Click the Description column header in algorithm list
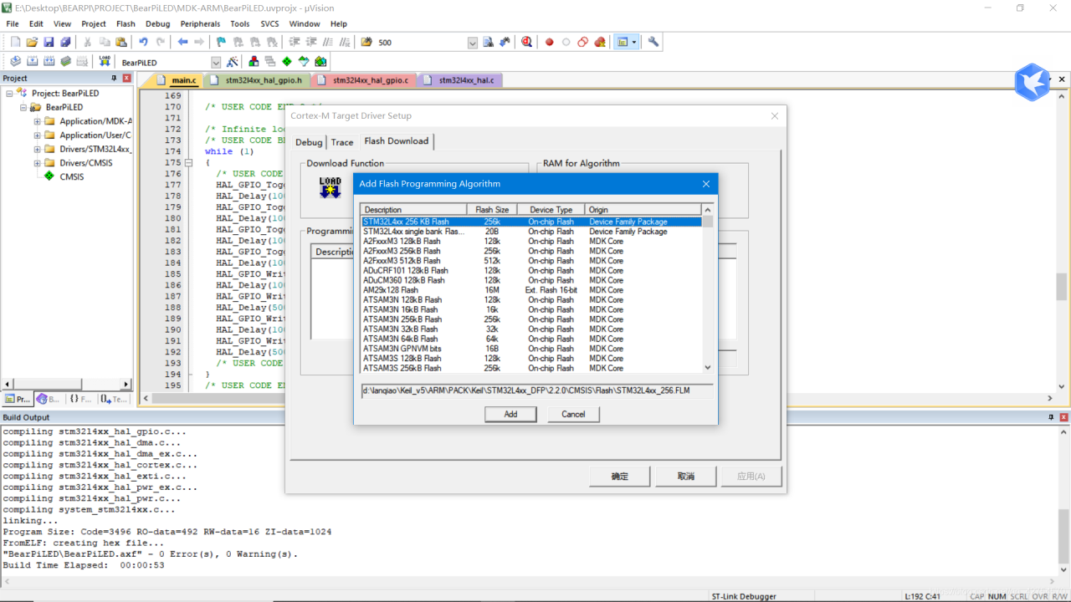This screenshot has height=602, width=1071. coord(414,210)
